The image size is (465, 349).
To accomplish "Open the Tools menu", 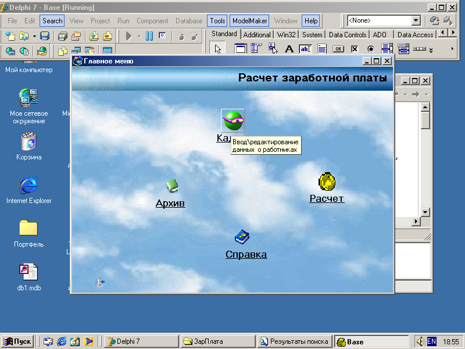I will point(217,21).
